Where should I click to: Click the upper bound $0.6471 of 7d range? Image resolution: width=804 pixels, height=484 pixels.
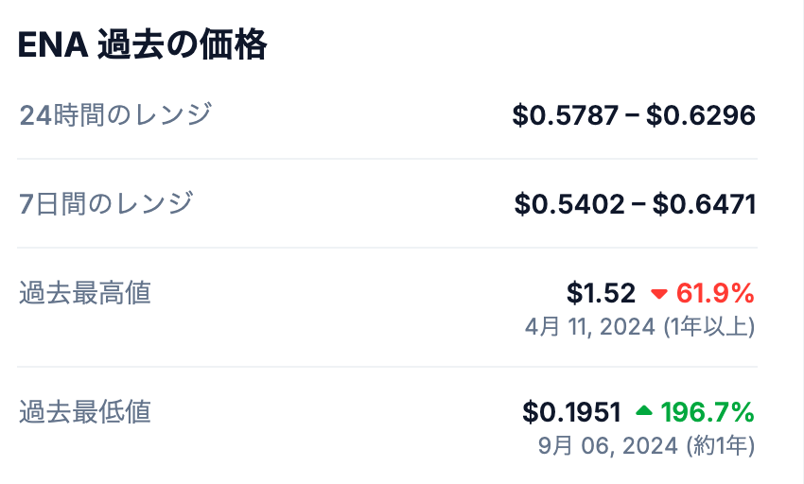[704, 204]
